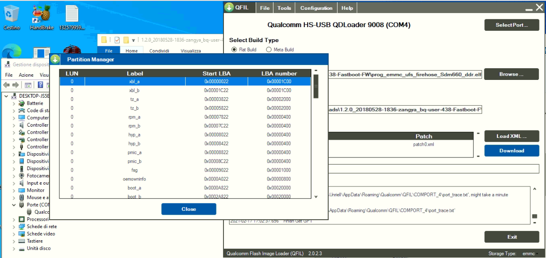
Task: Select the pmic_a partition row
Action: [185, 152]
